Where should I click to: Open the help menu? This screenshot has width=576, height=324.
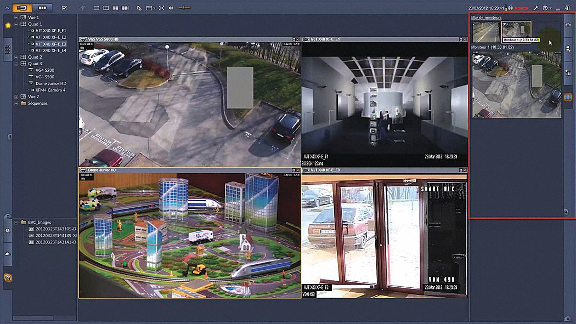(x=545, y=8)
